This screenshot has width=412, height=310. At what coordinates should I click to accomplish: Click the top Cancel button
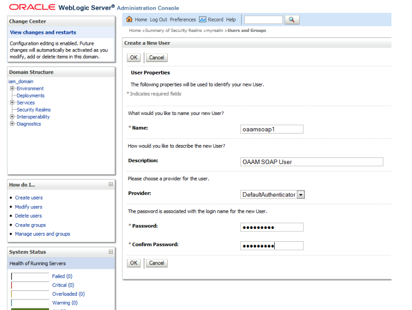[157, 58]
